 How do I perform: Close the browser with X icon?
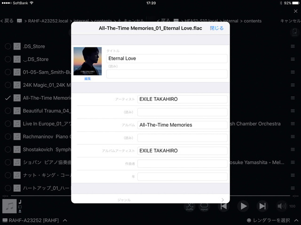pos(296,11)
